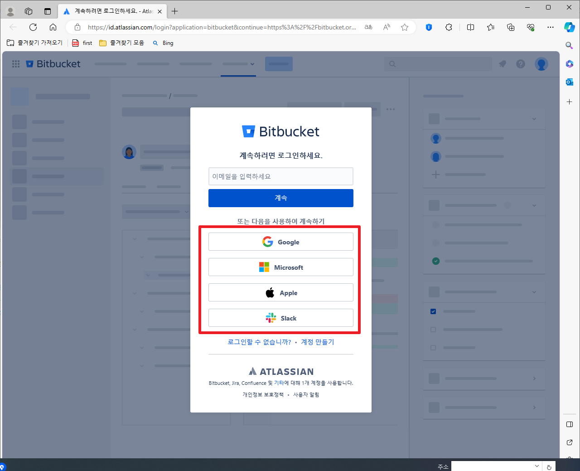The image size is (580, 471).
Task: Open the Microsoft 365 sidebar icon
Action: coord(570,64)
